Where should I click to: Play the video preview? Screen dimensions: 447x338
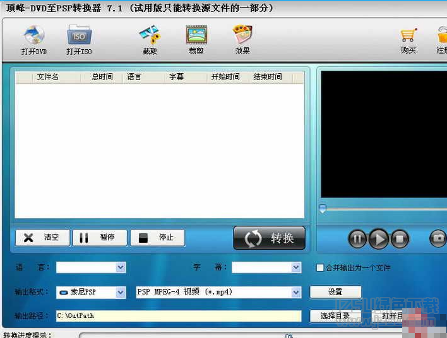pyautogui.click(x=379, y=238)
